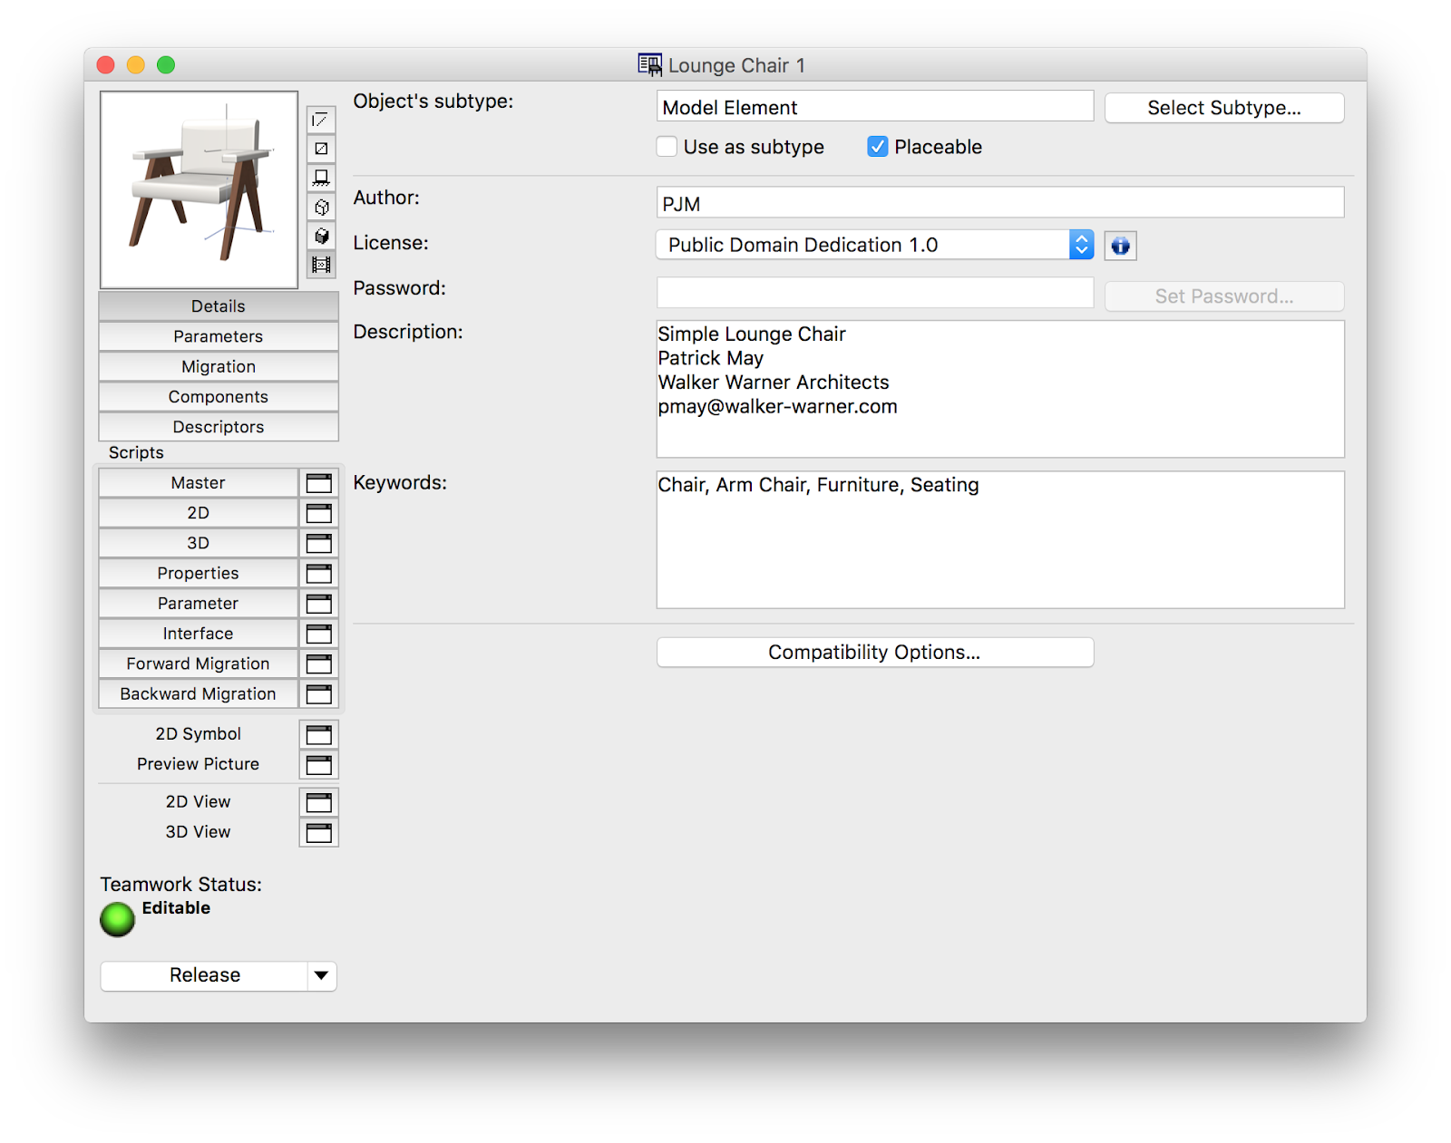Show the 2D full view preview icon

(x=321, y=149)
